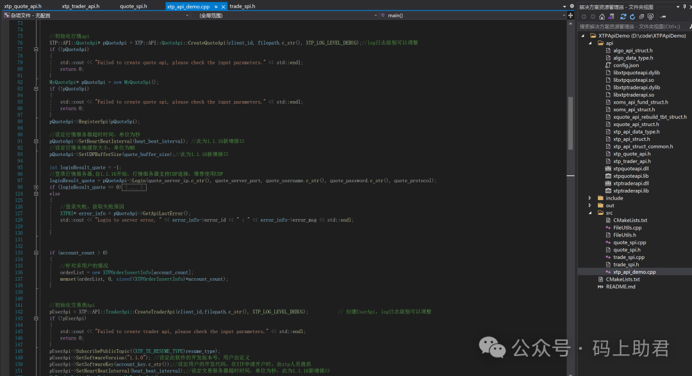The width and height of the screenshot is (692, 376).
Task: Select CMakeLists.txt inside src folder
Action: [x=630, y=220]
